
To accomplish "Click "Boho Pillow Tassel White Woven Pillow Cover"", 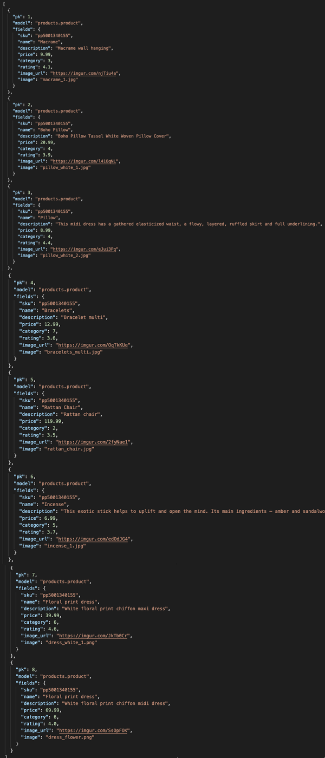I will 113,136.
